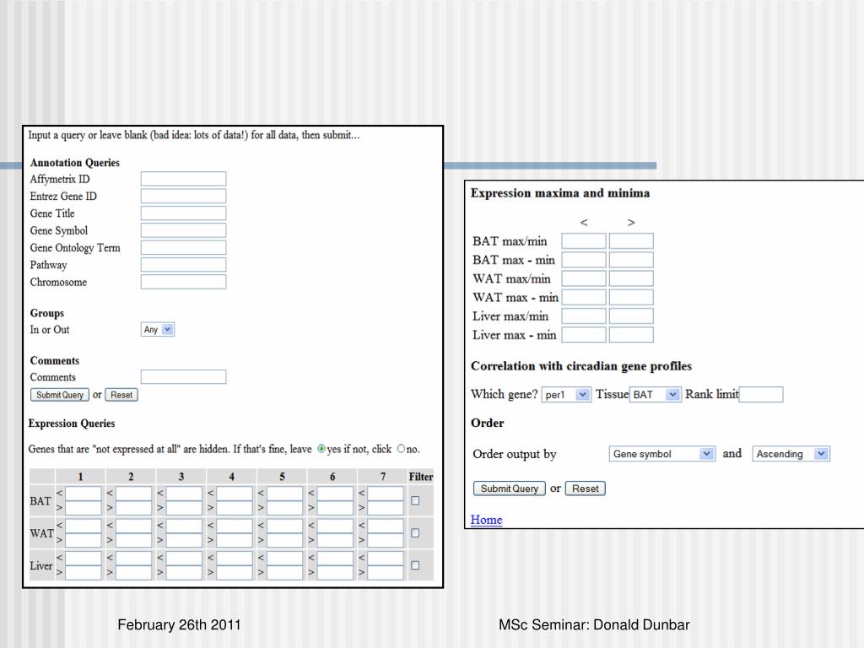
Task: Tick the Liver row Filter checkbox
Action: [x=415, y=565]
